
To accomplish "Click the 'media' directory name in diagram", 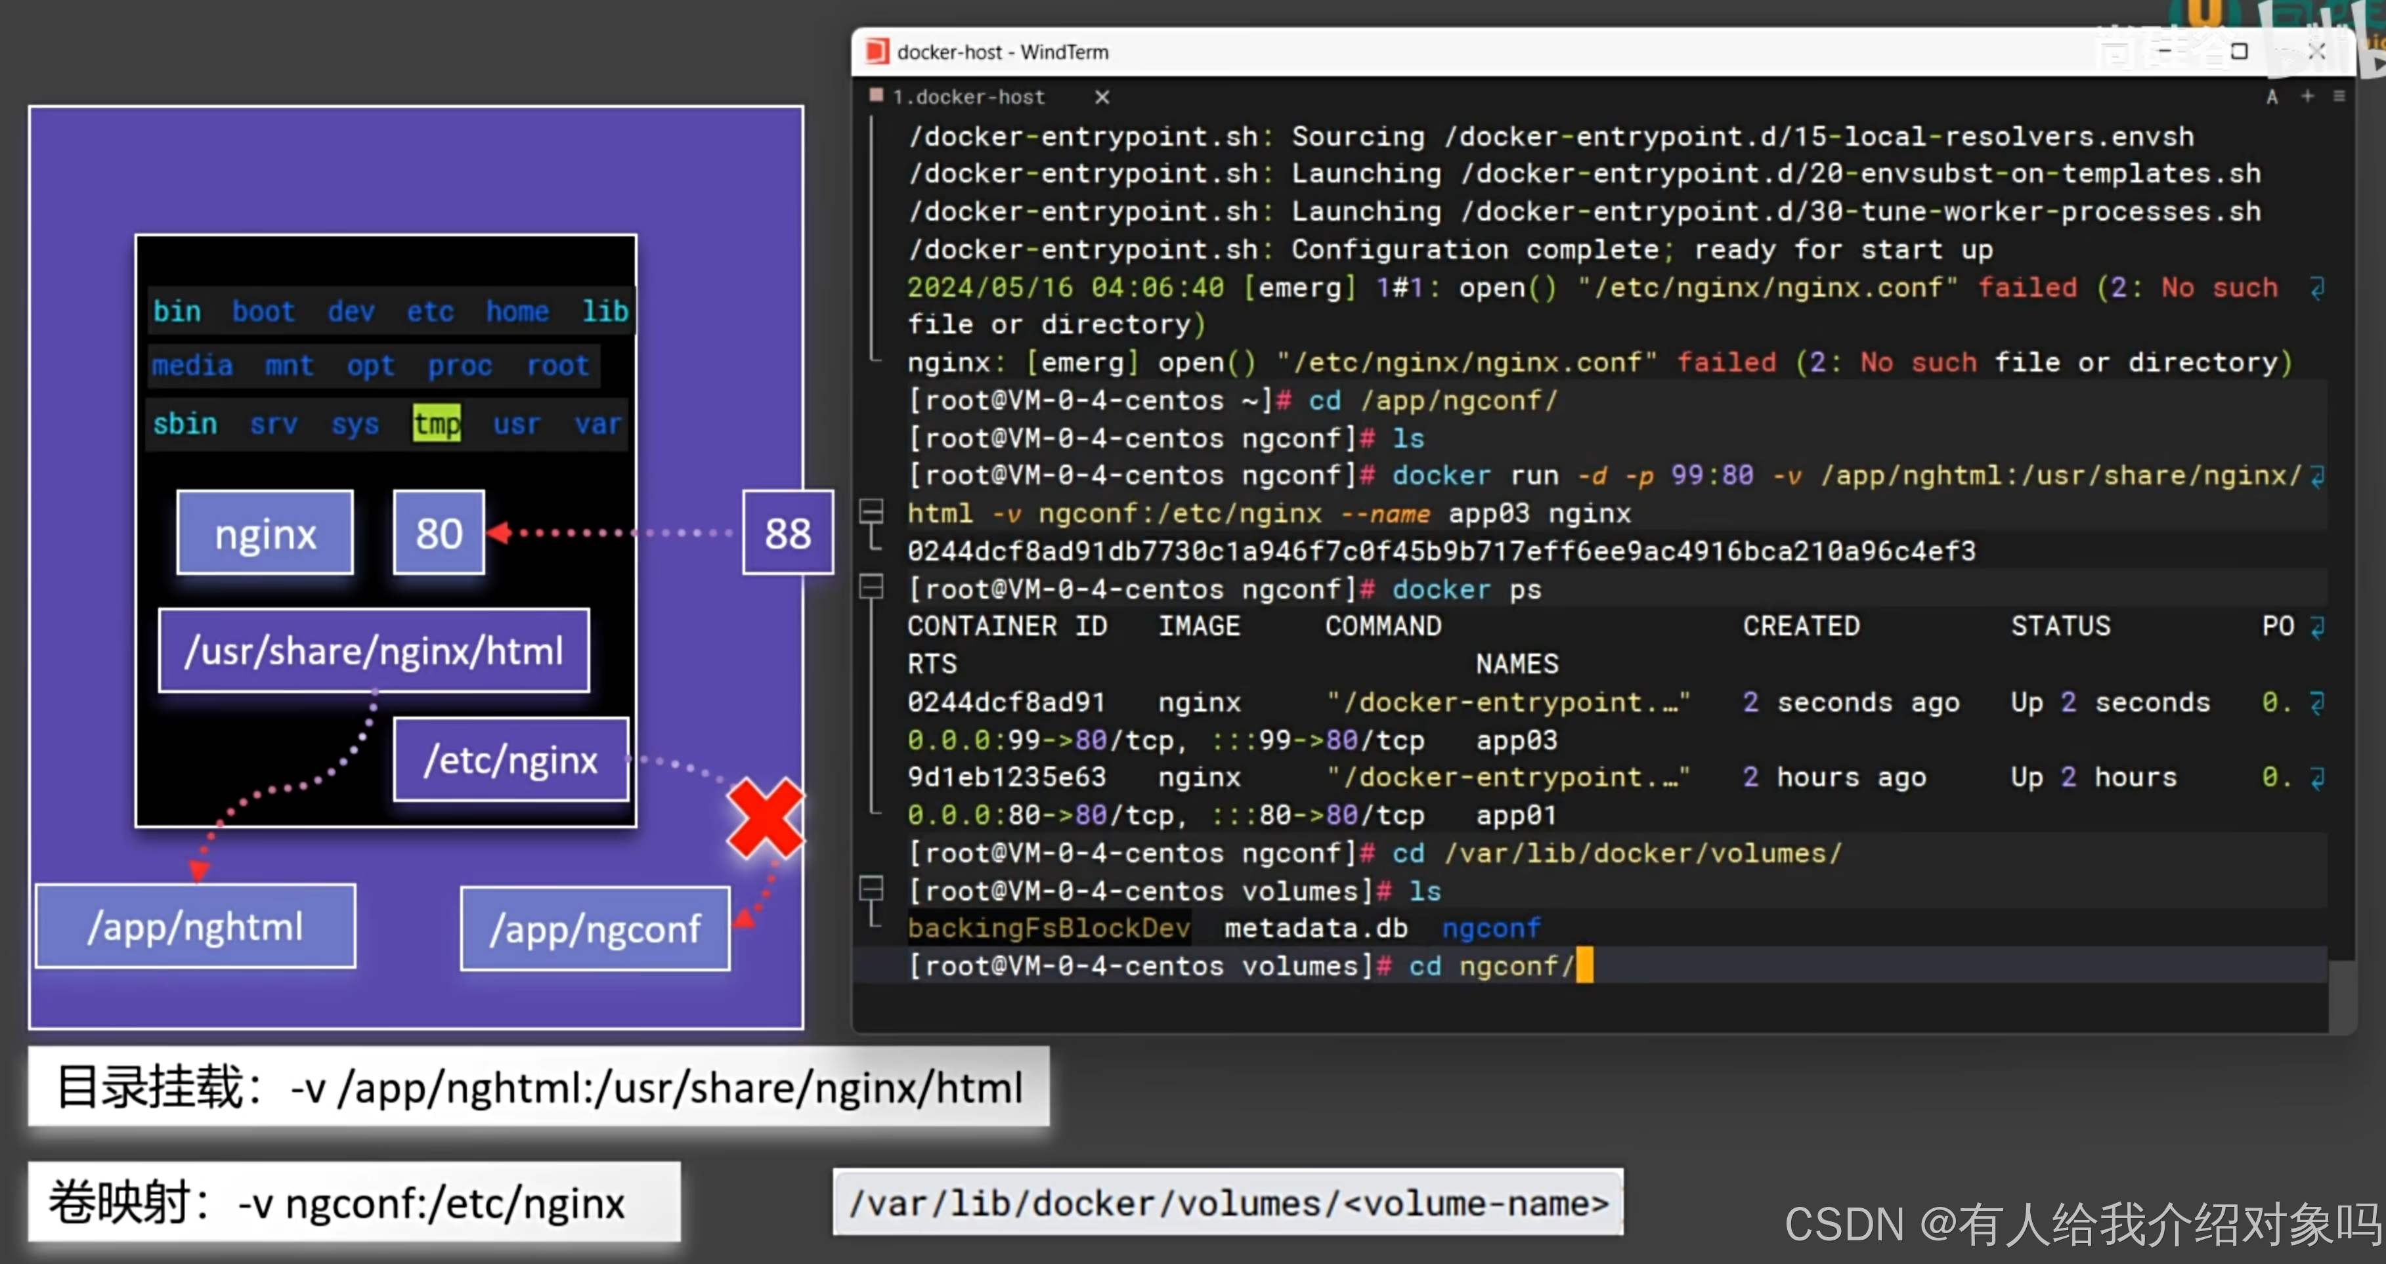I will click(x=192, y=365).
